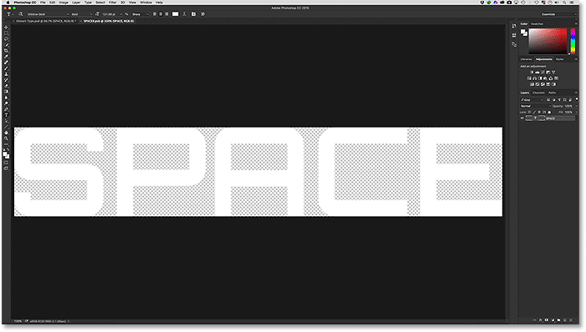The height and width of the screenshot is (332, 586).
Task: Select the Brush tool
Action: coord(6,68)
